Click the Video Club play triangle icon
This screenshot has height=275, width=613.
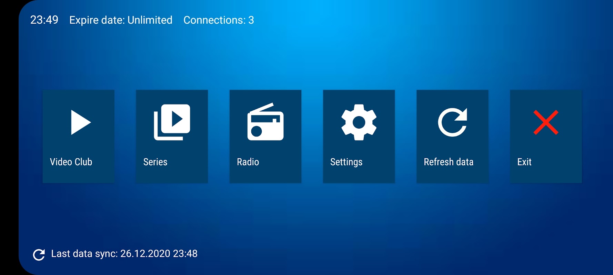[81, 122]
